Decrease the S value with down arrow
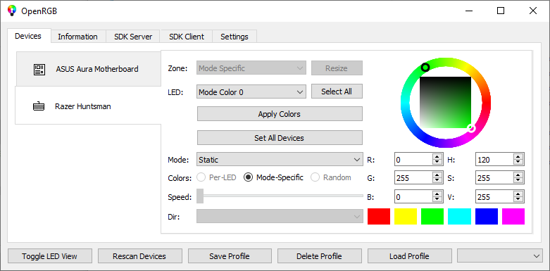This screenshot has height=271, width=550. pos(518,181)
